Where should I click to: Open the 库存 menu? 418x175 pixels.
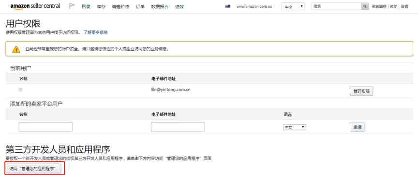(x=101, y=7)
